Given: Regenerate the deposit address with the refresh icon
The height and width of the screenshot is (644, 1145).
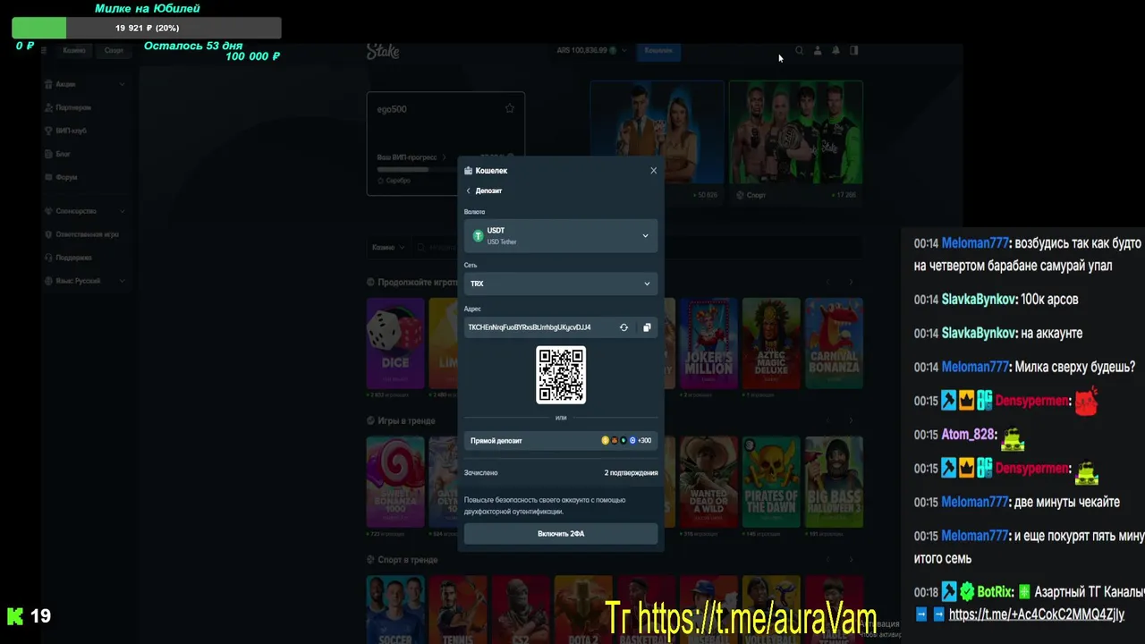Looking at the screenshot, I should coord(623,327).
